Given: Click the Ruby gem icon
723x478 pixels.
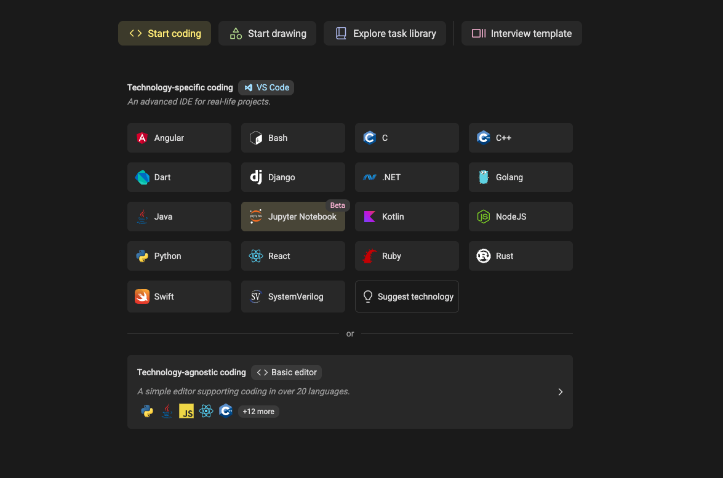Looking at the screenshot, I should pyautogui.click(x=370, y=256).
